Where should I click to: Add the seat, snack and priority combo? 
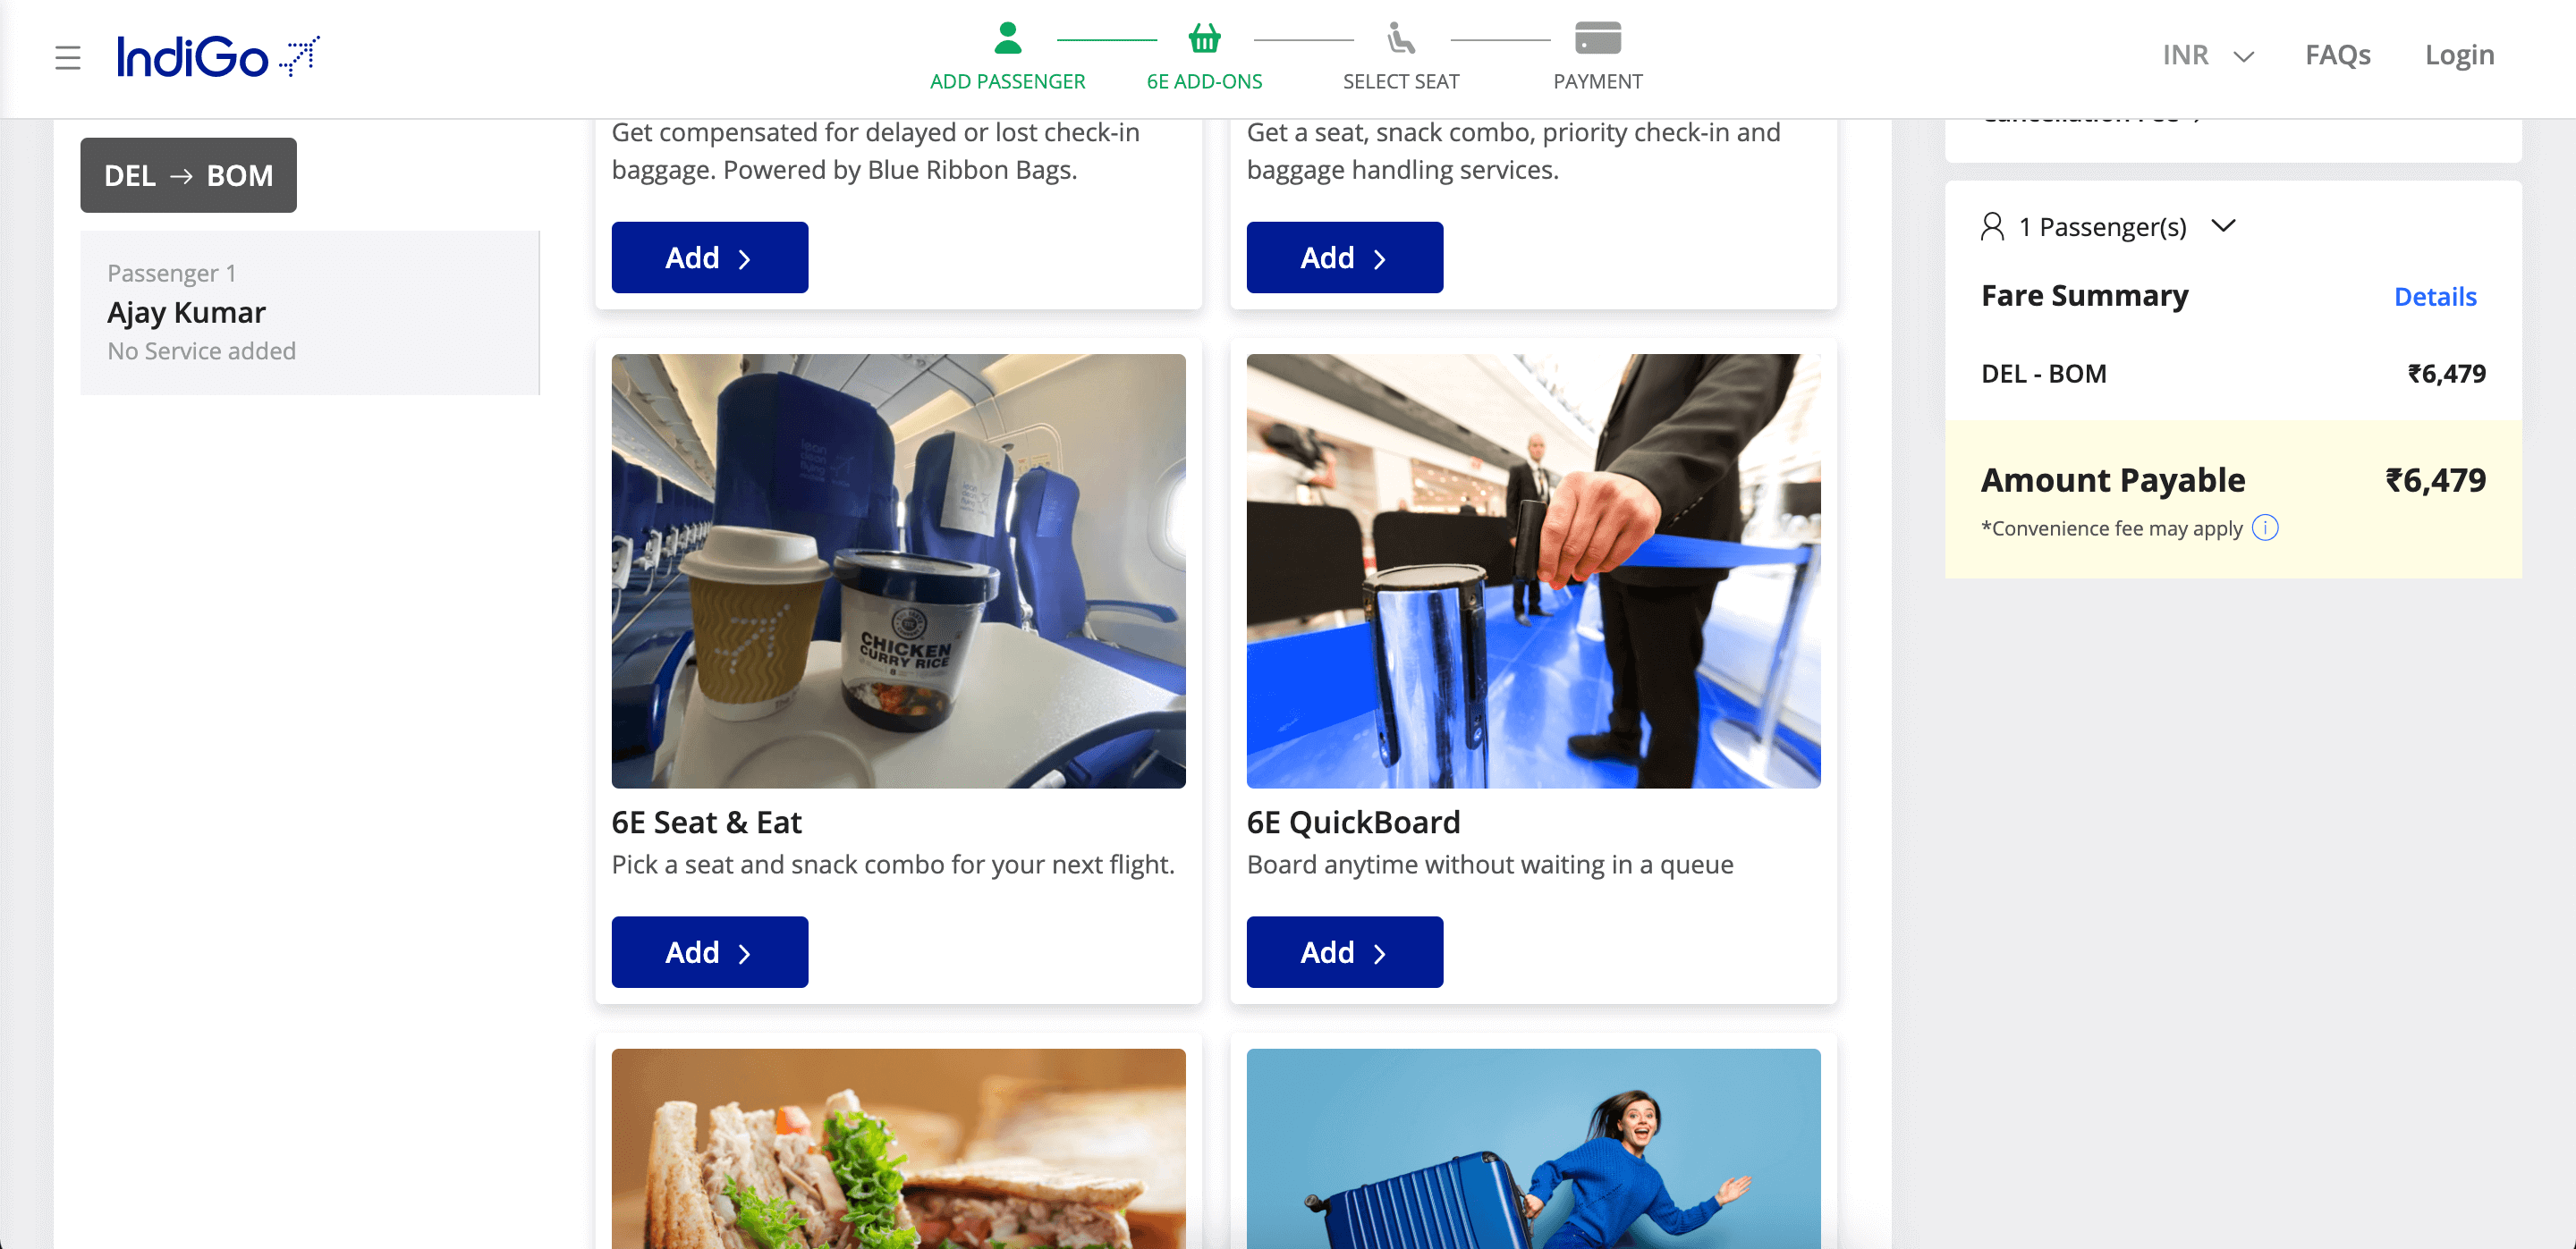[1344, 257]
